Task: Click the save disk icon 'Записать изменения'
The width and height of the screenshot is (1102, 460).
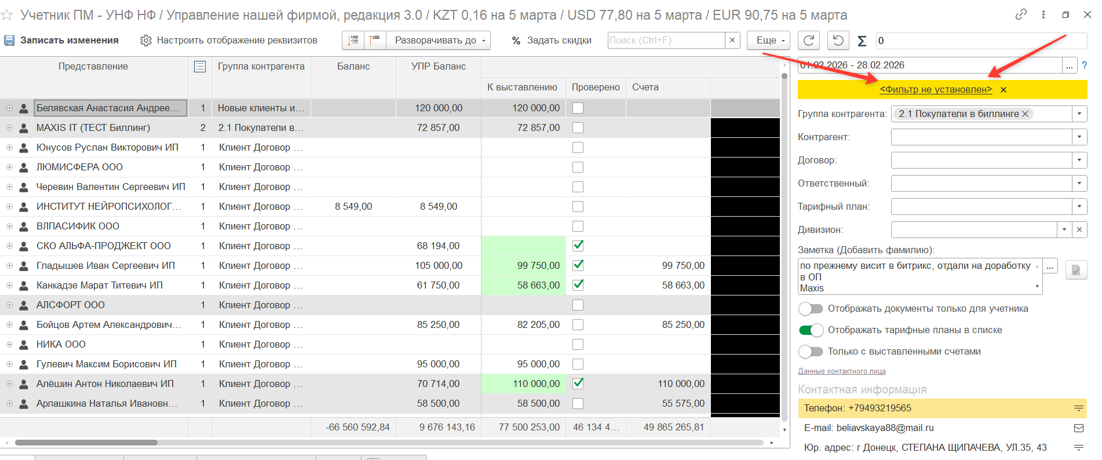Action: 9,41
